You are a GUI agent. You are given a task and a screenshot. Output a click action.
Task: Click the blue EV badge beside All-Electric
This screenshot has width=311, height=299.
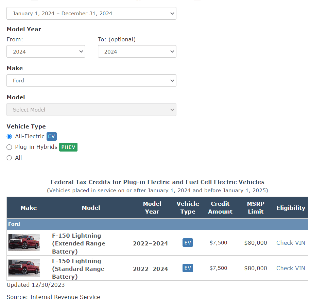pyautogui.click(x=51, y=137)
